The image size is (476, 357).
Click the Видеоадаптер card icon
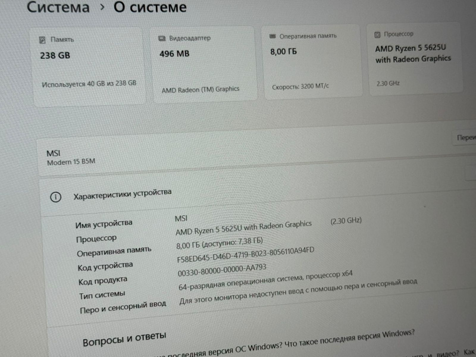[162, 38]
